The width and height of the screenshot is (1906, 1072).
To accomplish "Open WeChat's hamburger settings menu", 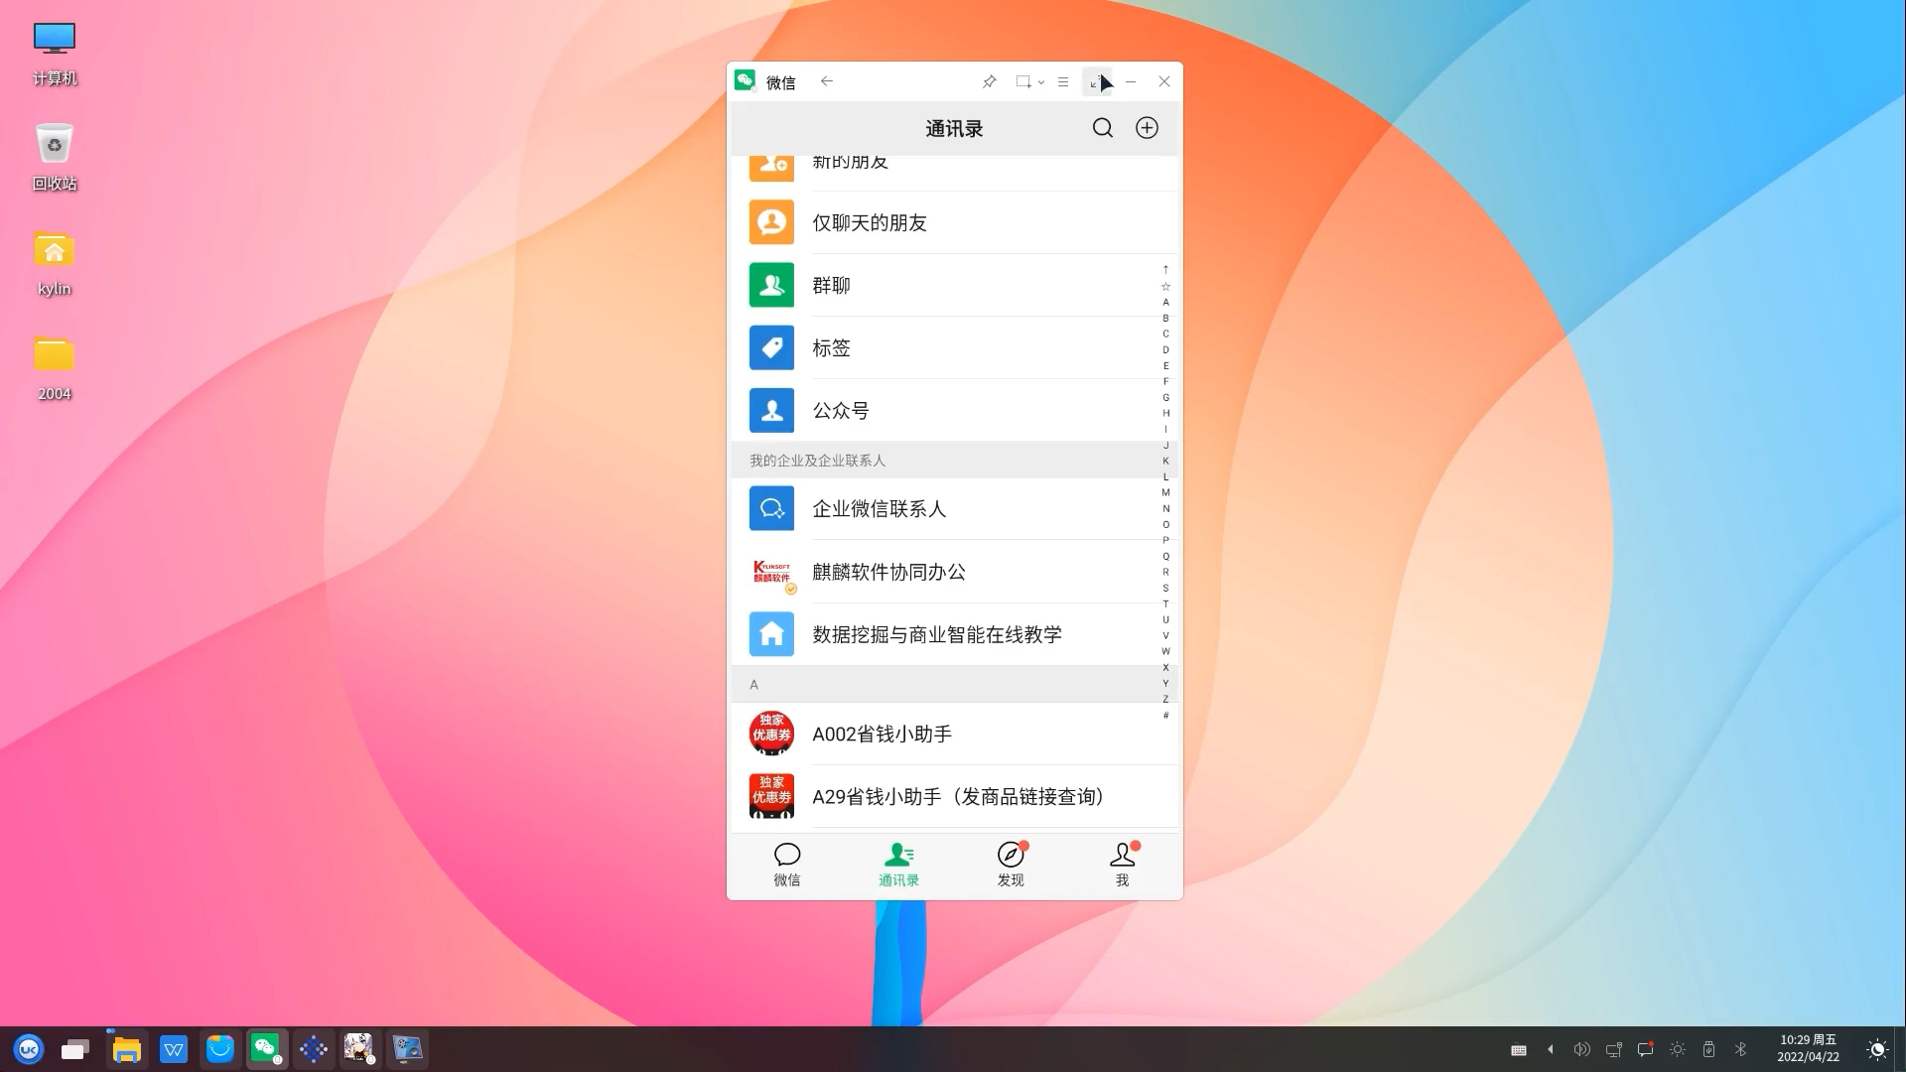I will 1062,81.
